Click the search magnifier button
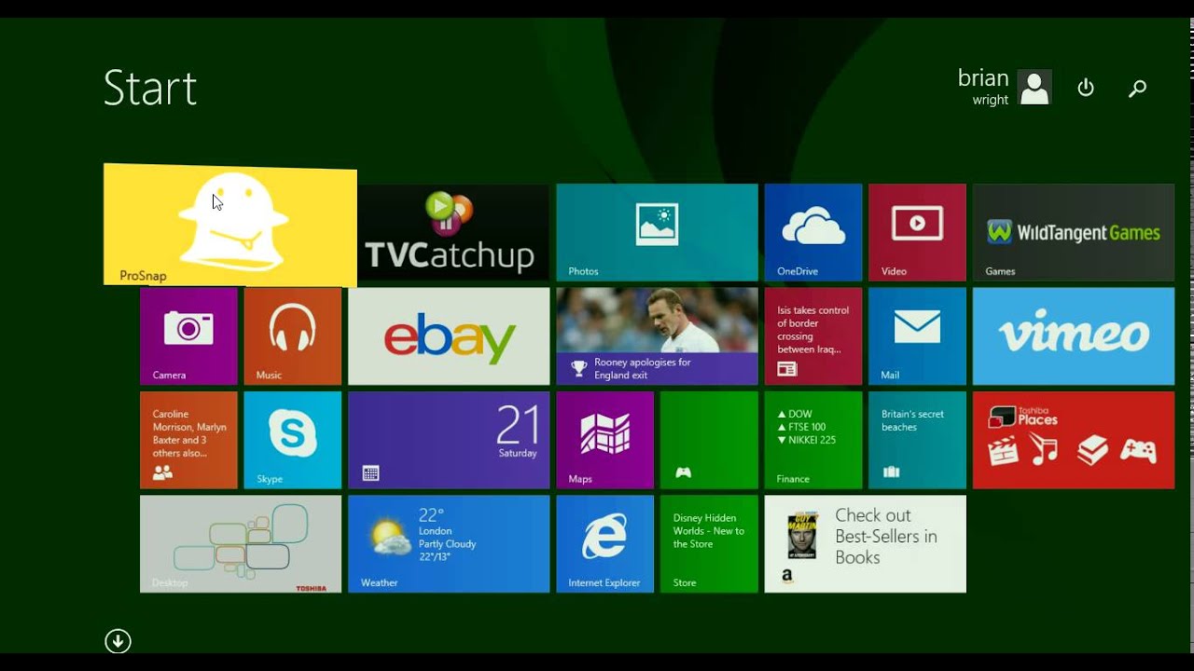 1137,89
